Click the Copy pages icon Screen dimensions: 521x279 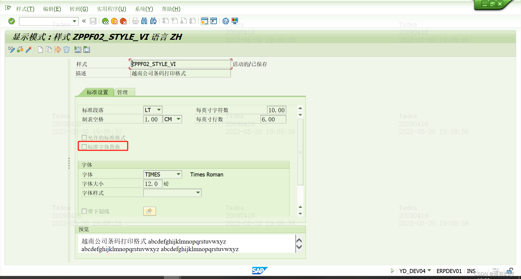coord(49,50)
